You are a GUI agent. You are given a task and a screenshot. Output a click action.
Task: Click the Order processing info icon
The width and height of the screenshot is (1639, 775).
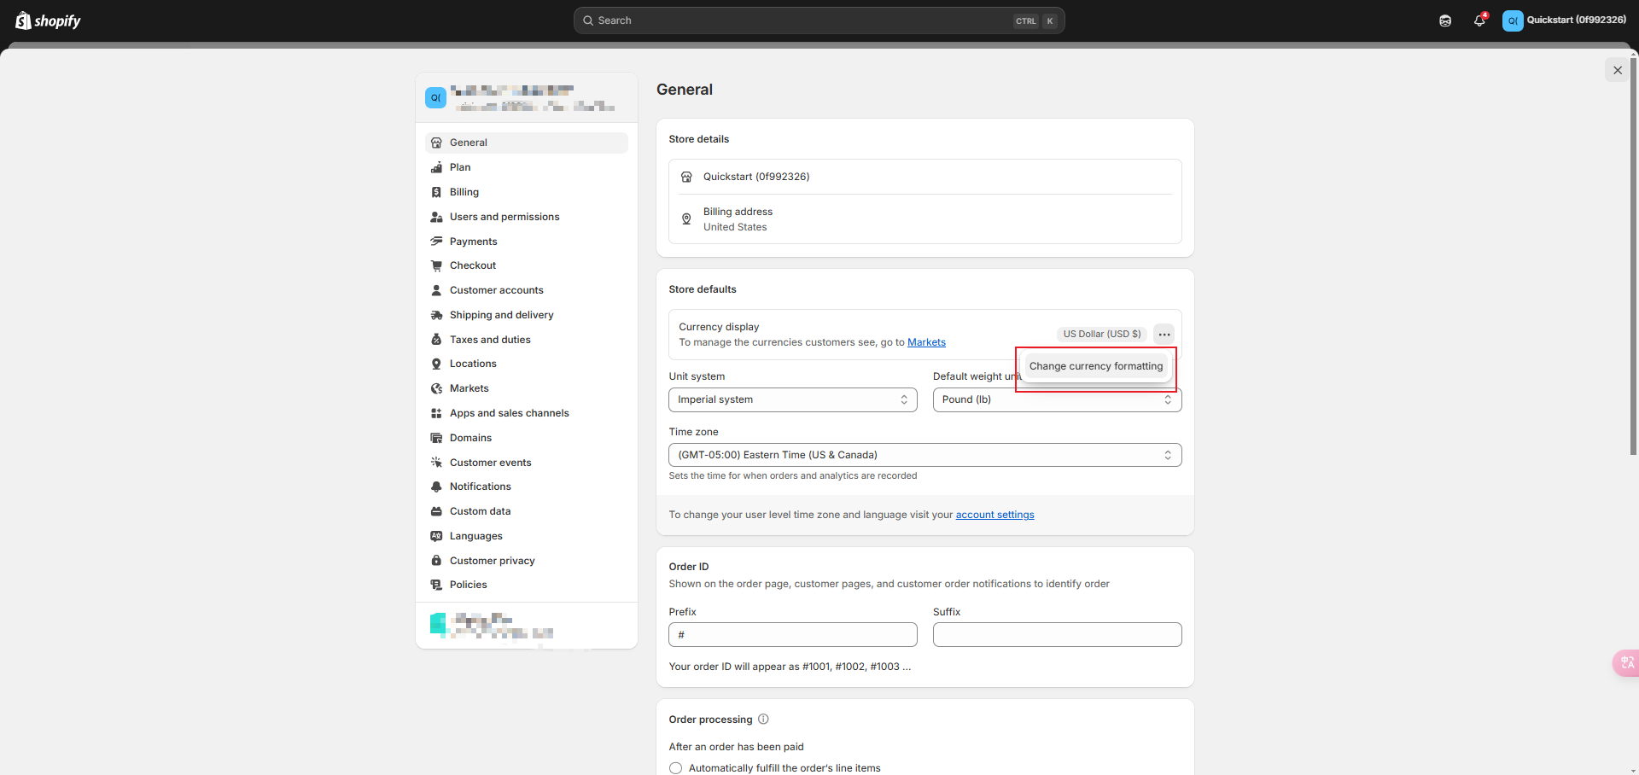click(x=763, y=719)
